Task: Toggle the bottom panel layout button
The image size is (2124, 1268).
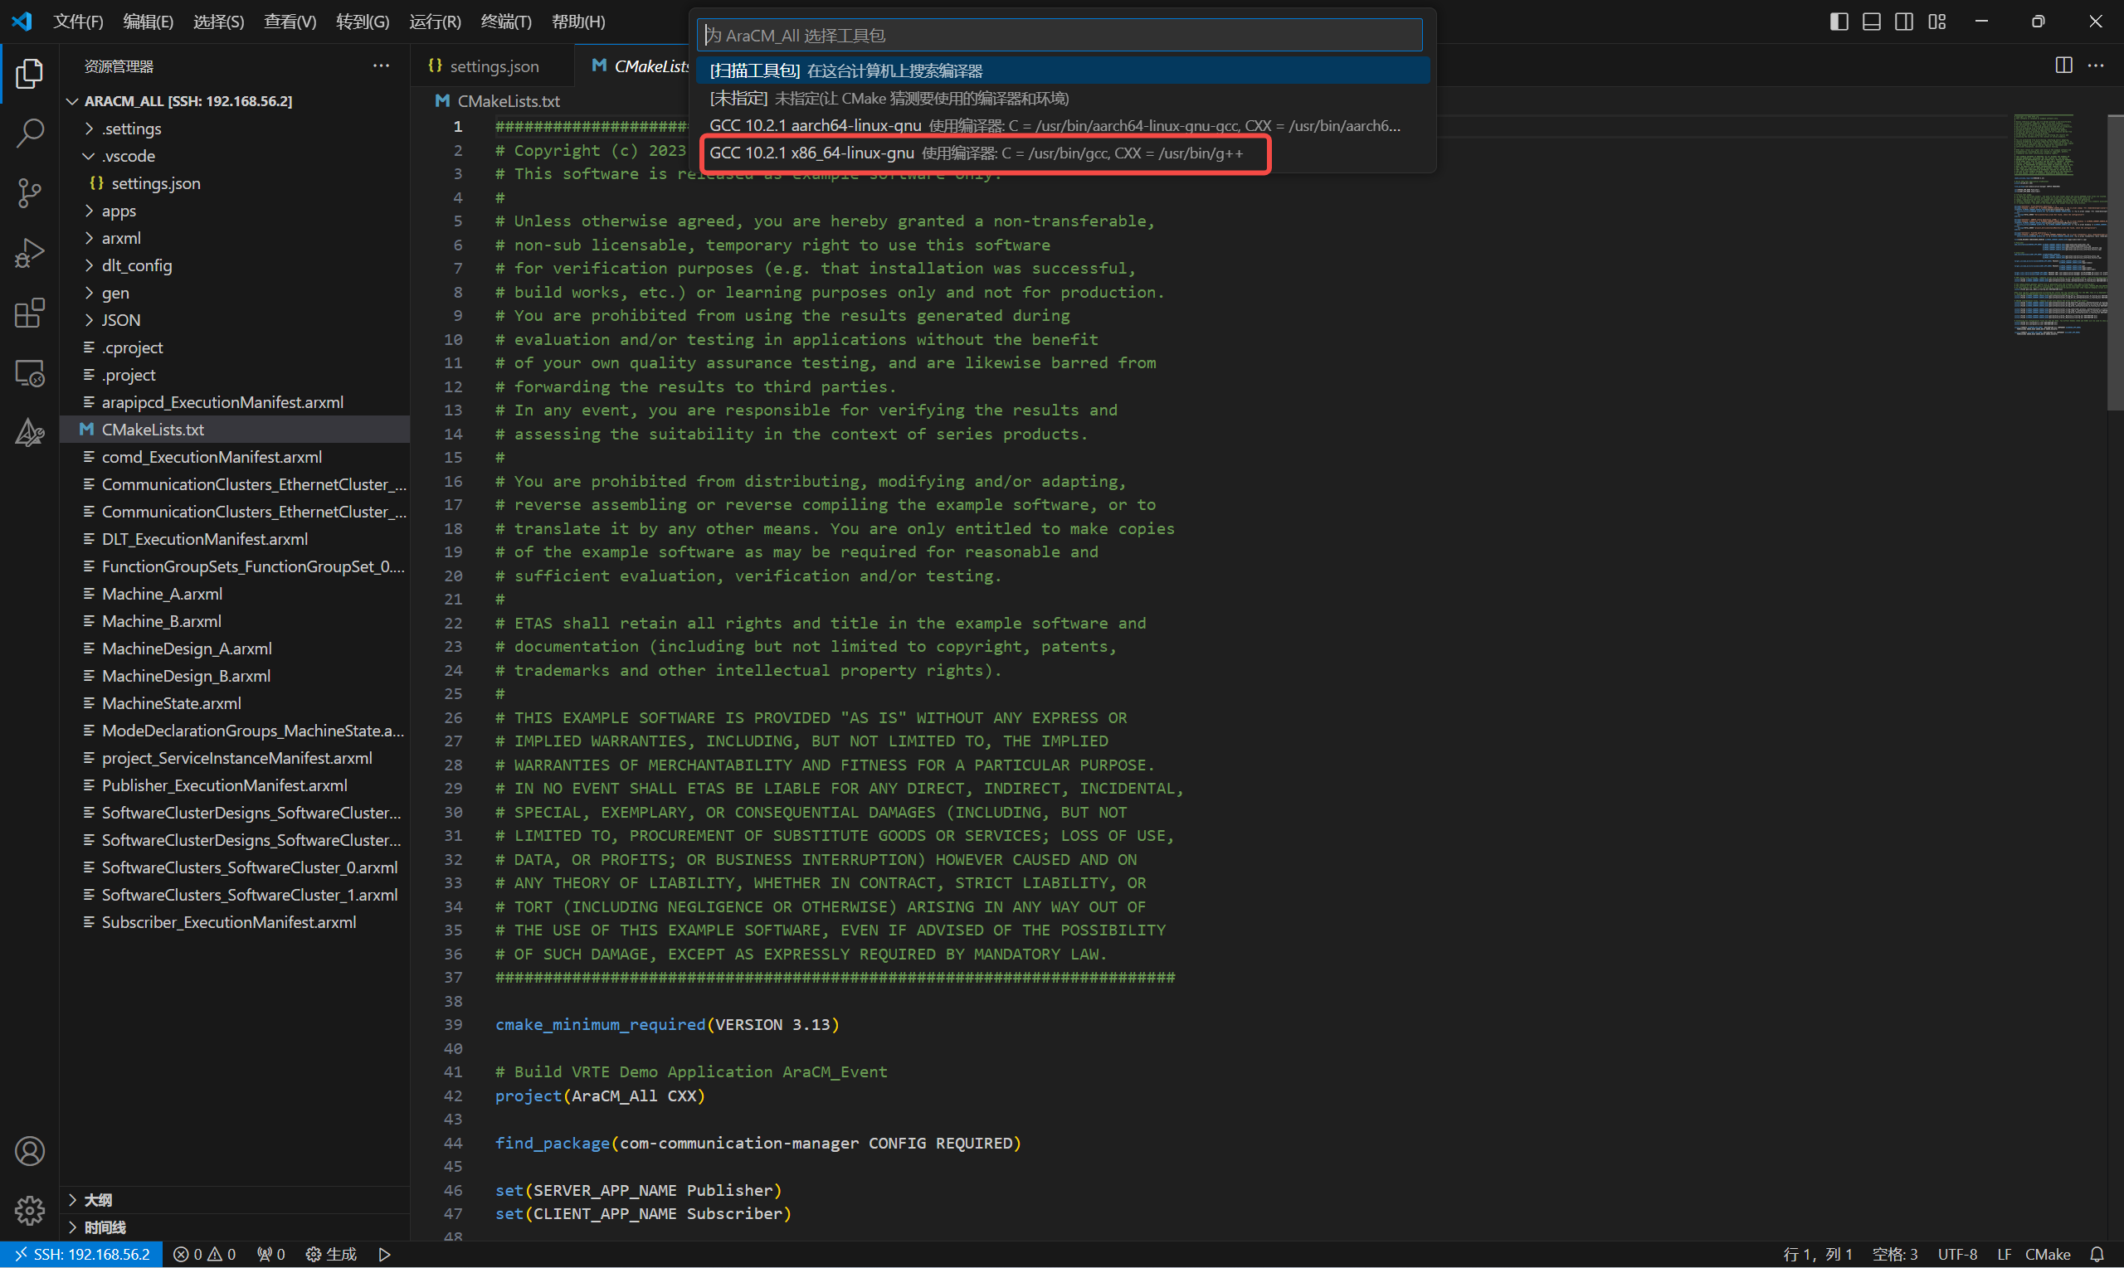Action: [x=1871, y=22]
